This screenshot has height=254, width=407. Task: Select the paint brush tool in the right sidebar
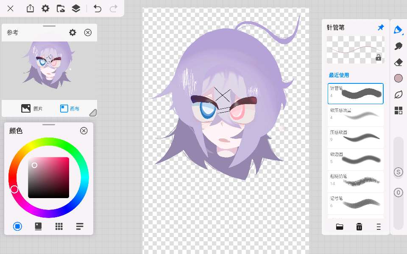(x=398, y=30)
